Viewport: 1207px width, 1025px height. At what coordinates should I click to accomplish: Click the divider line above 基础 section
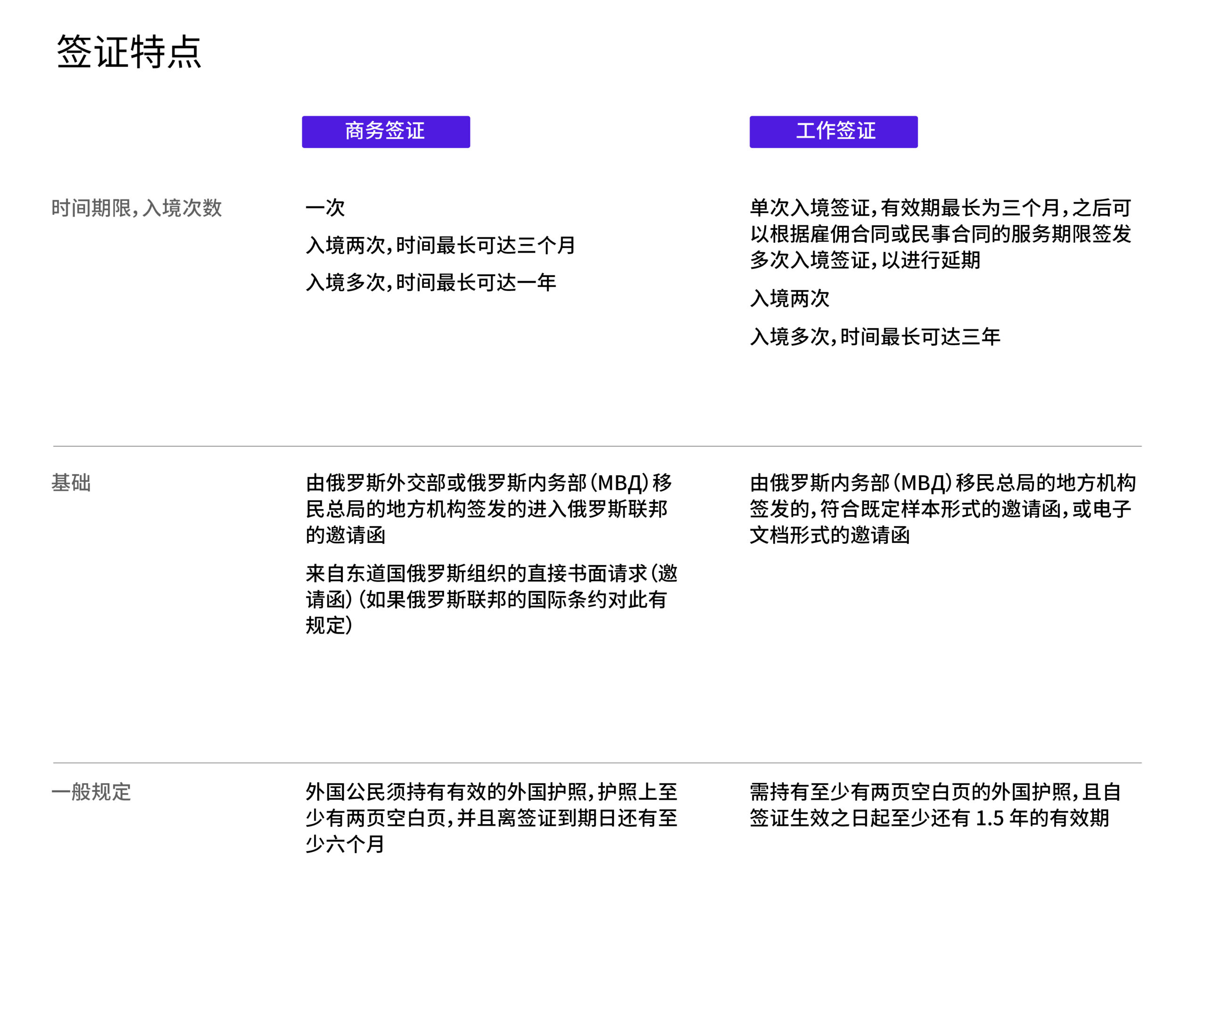click(x=597, y=446)
